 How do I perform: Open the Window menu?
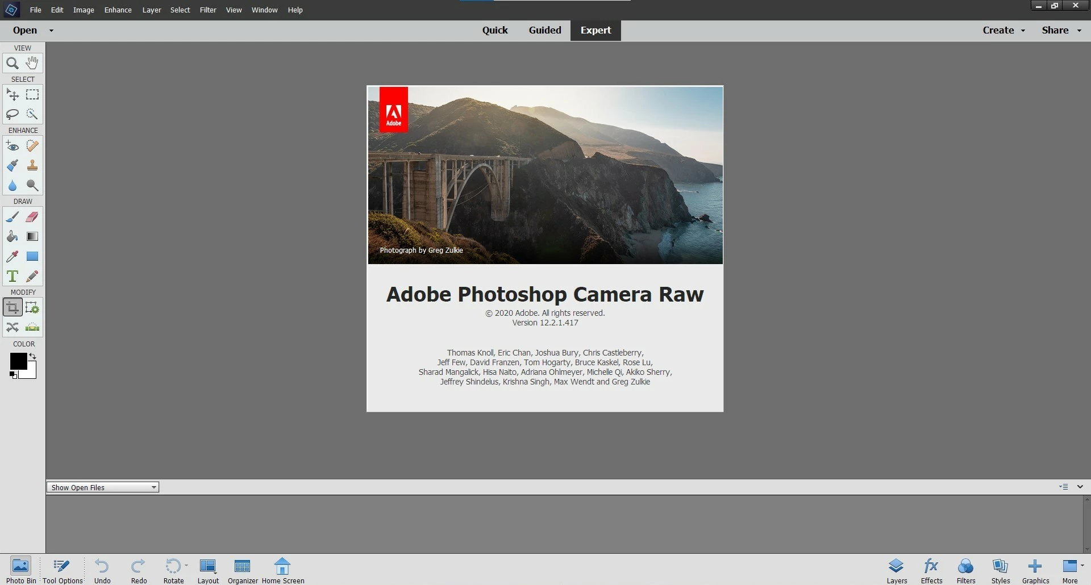pos(265,10)
